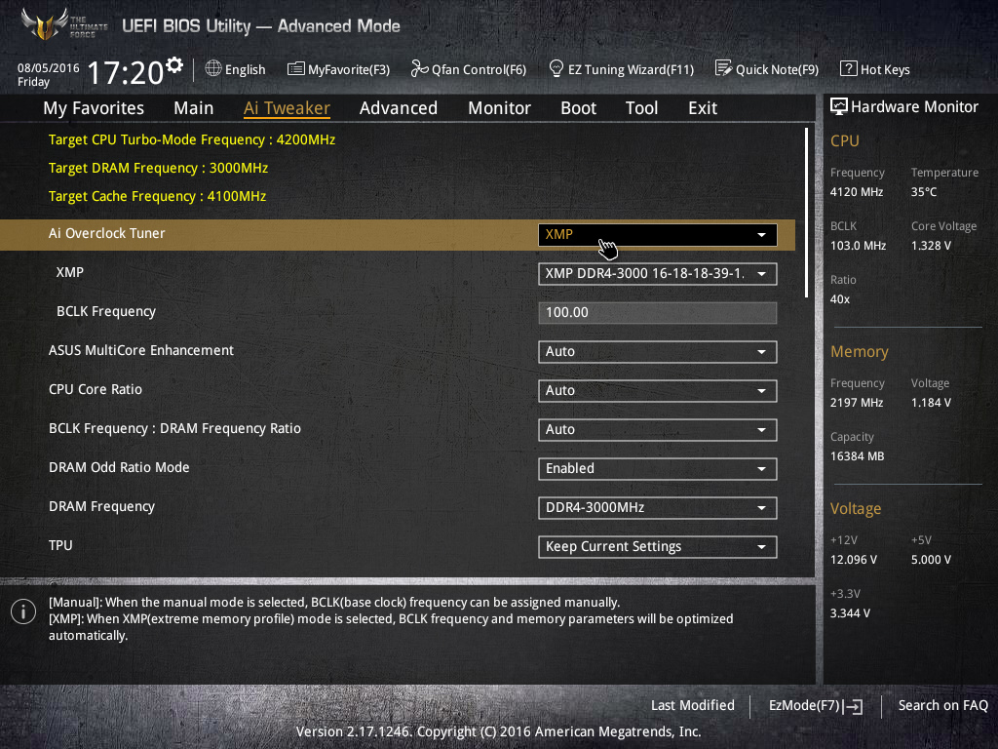Expand the ASUS MultiCore Enhancement dropdown
The width and height of the screenshot is (998, 749).
pos(658,351)
